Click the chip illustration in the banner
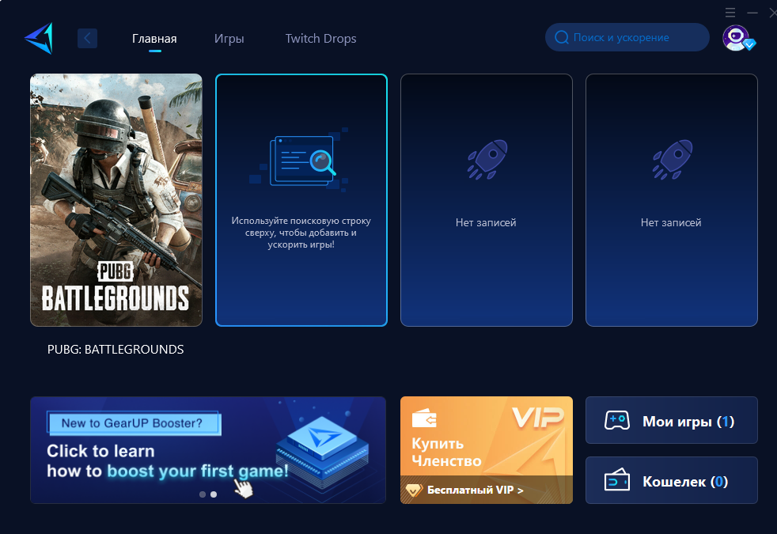 pos(322,451)
